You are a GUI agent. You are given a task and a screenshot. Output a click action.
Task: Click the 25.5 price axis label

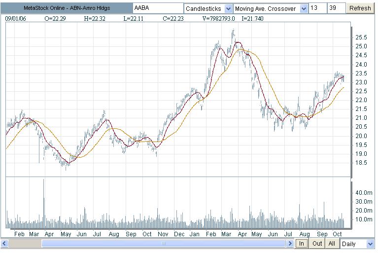pos(361,37)
